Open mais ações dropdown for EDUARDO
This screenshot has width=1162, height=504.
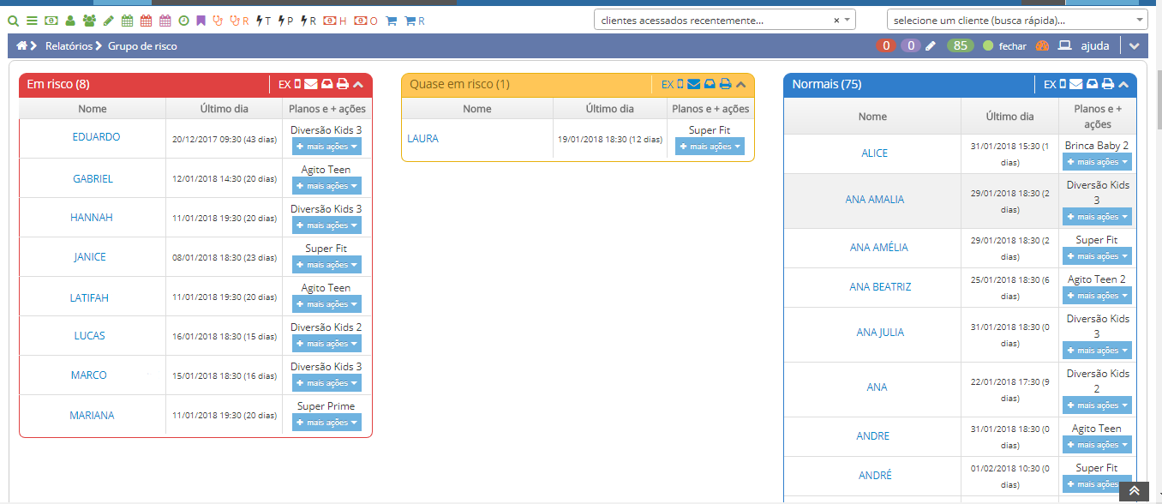pos(326,147)
